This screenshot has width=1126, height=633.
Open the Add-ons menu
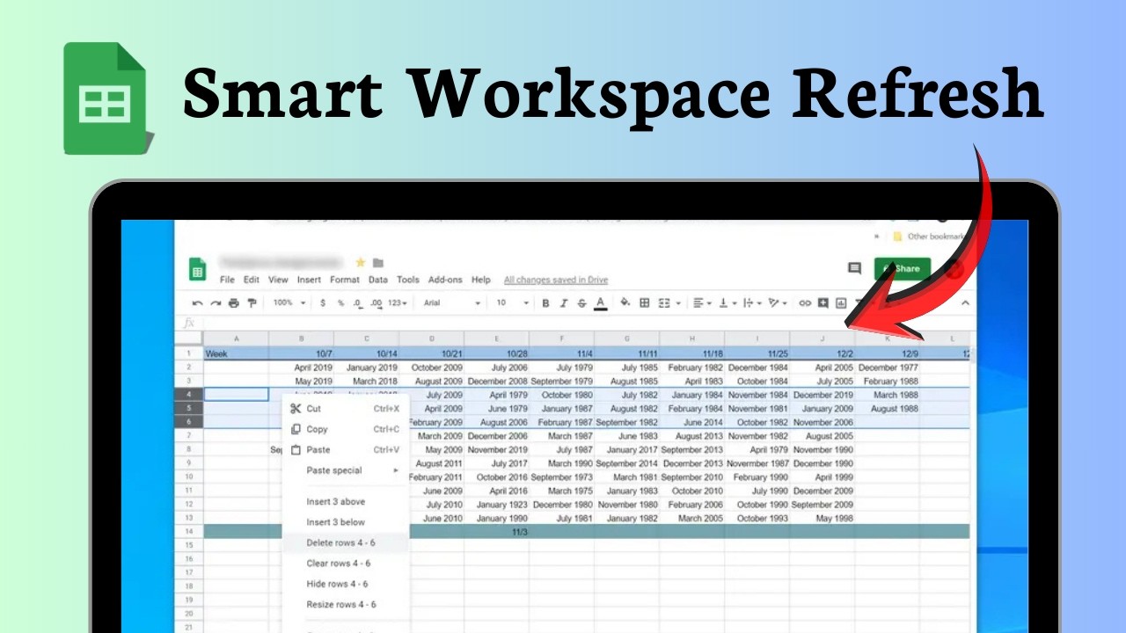pyautogui.click(x=445, y=280)
